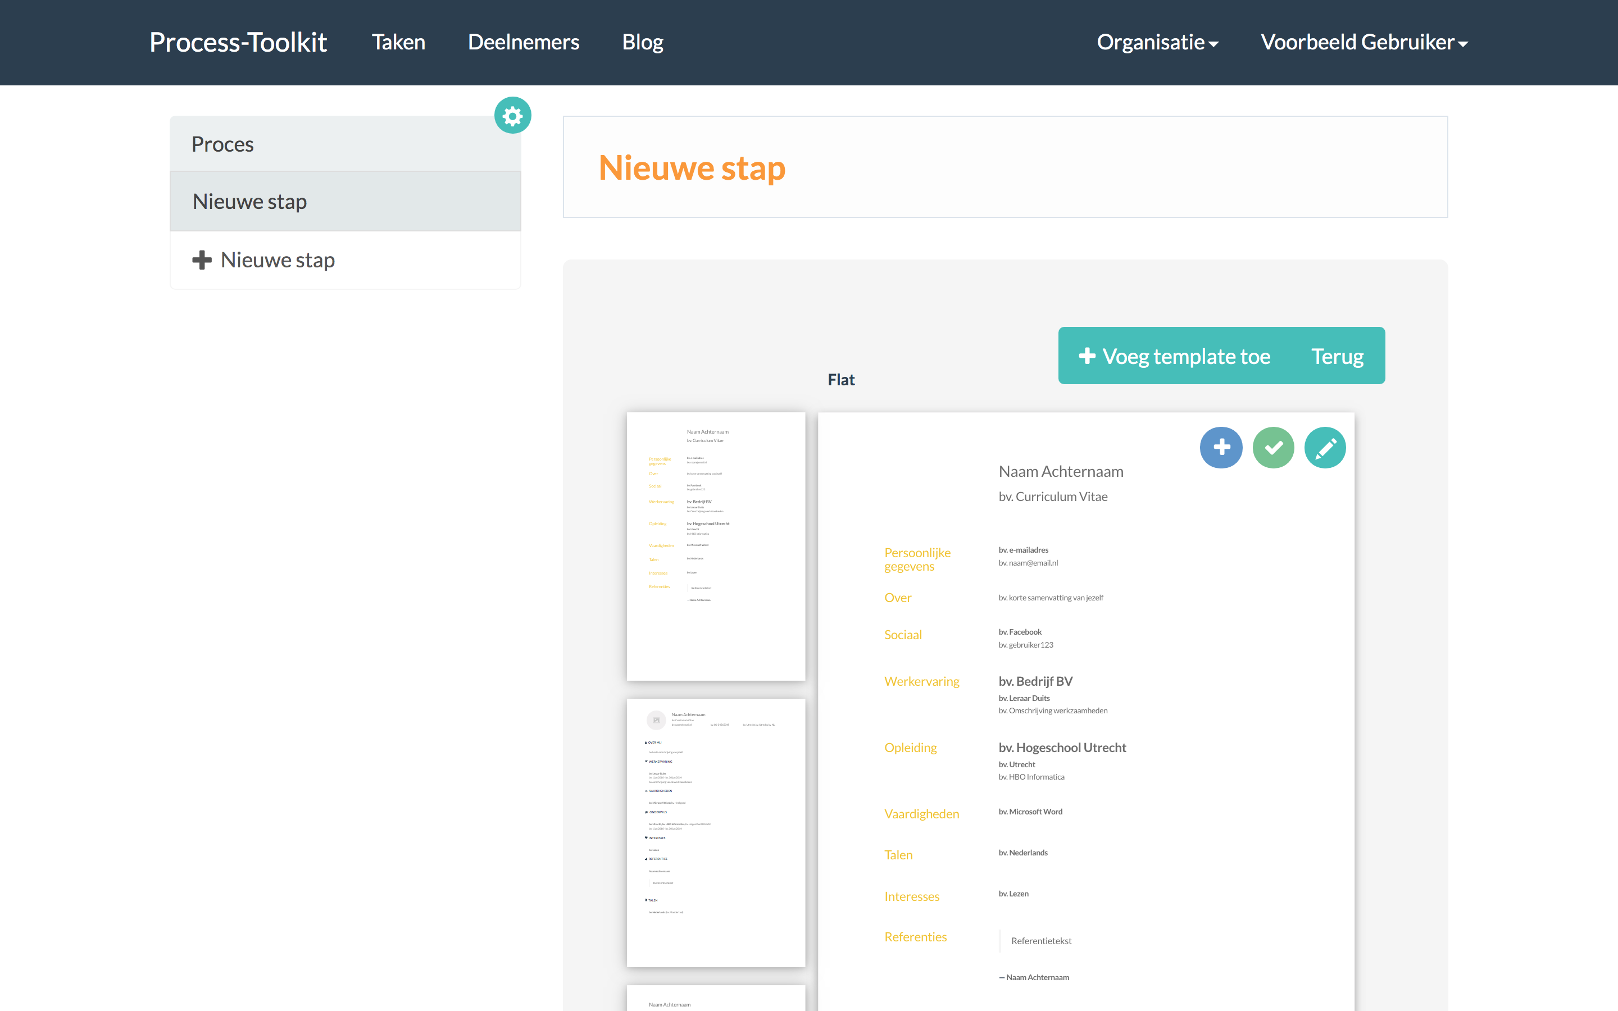Click the Interesses section label
The height and width of the screenshot is (1011, 1618).
[912, 896]
